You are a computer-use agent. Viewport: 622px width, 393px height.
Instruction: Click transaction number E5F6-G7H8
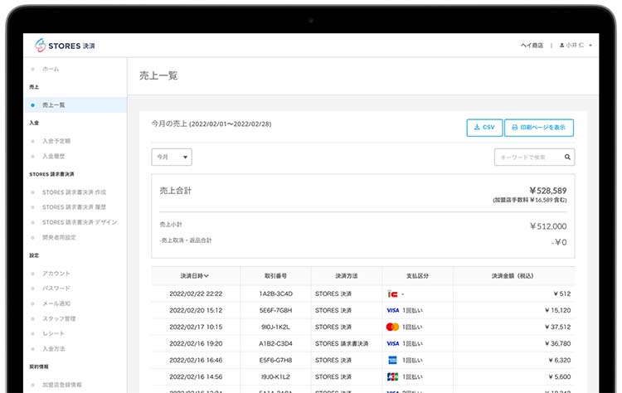coord(275,360)
